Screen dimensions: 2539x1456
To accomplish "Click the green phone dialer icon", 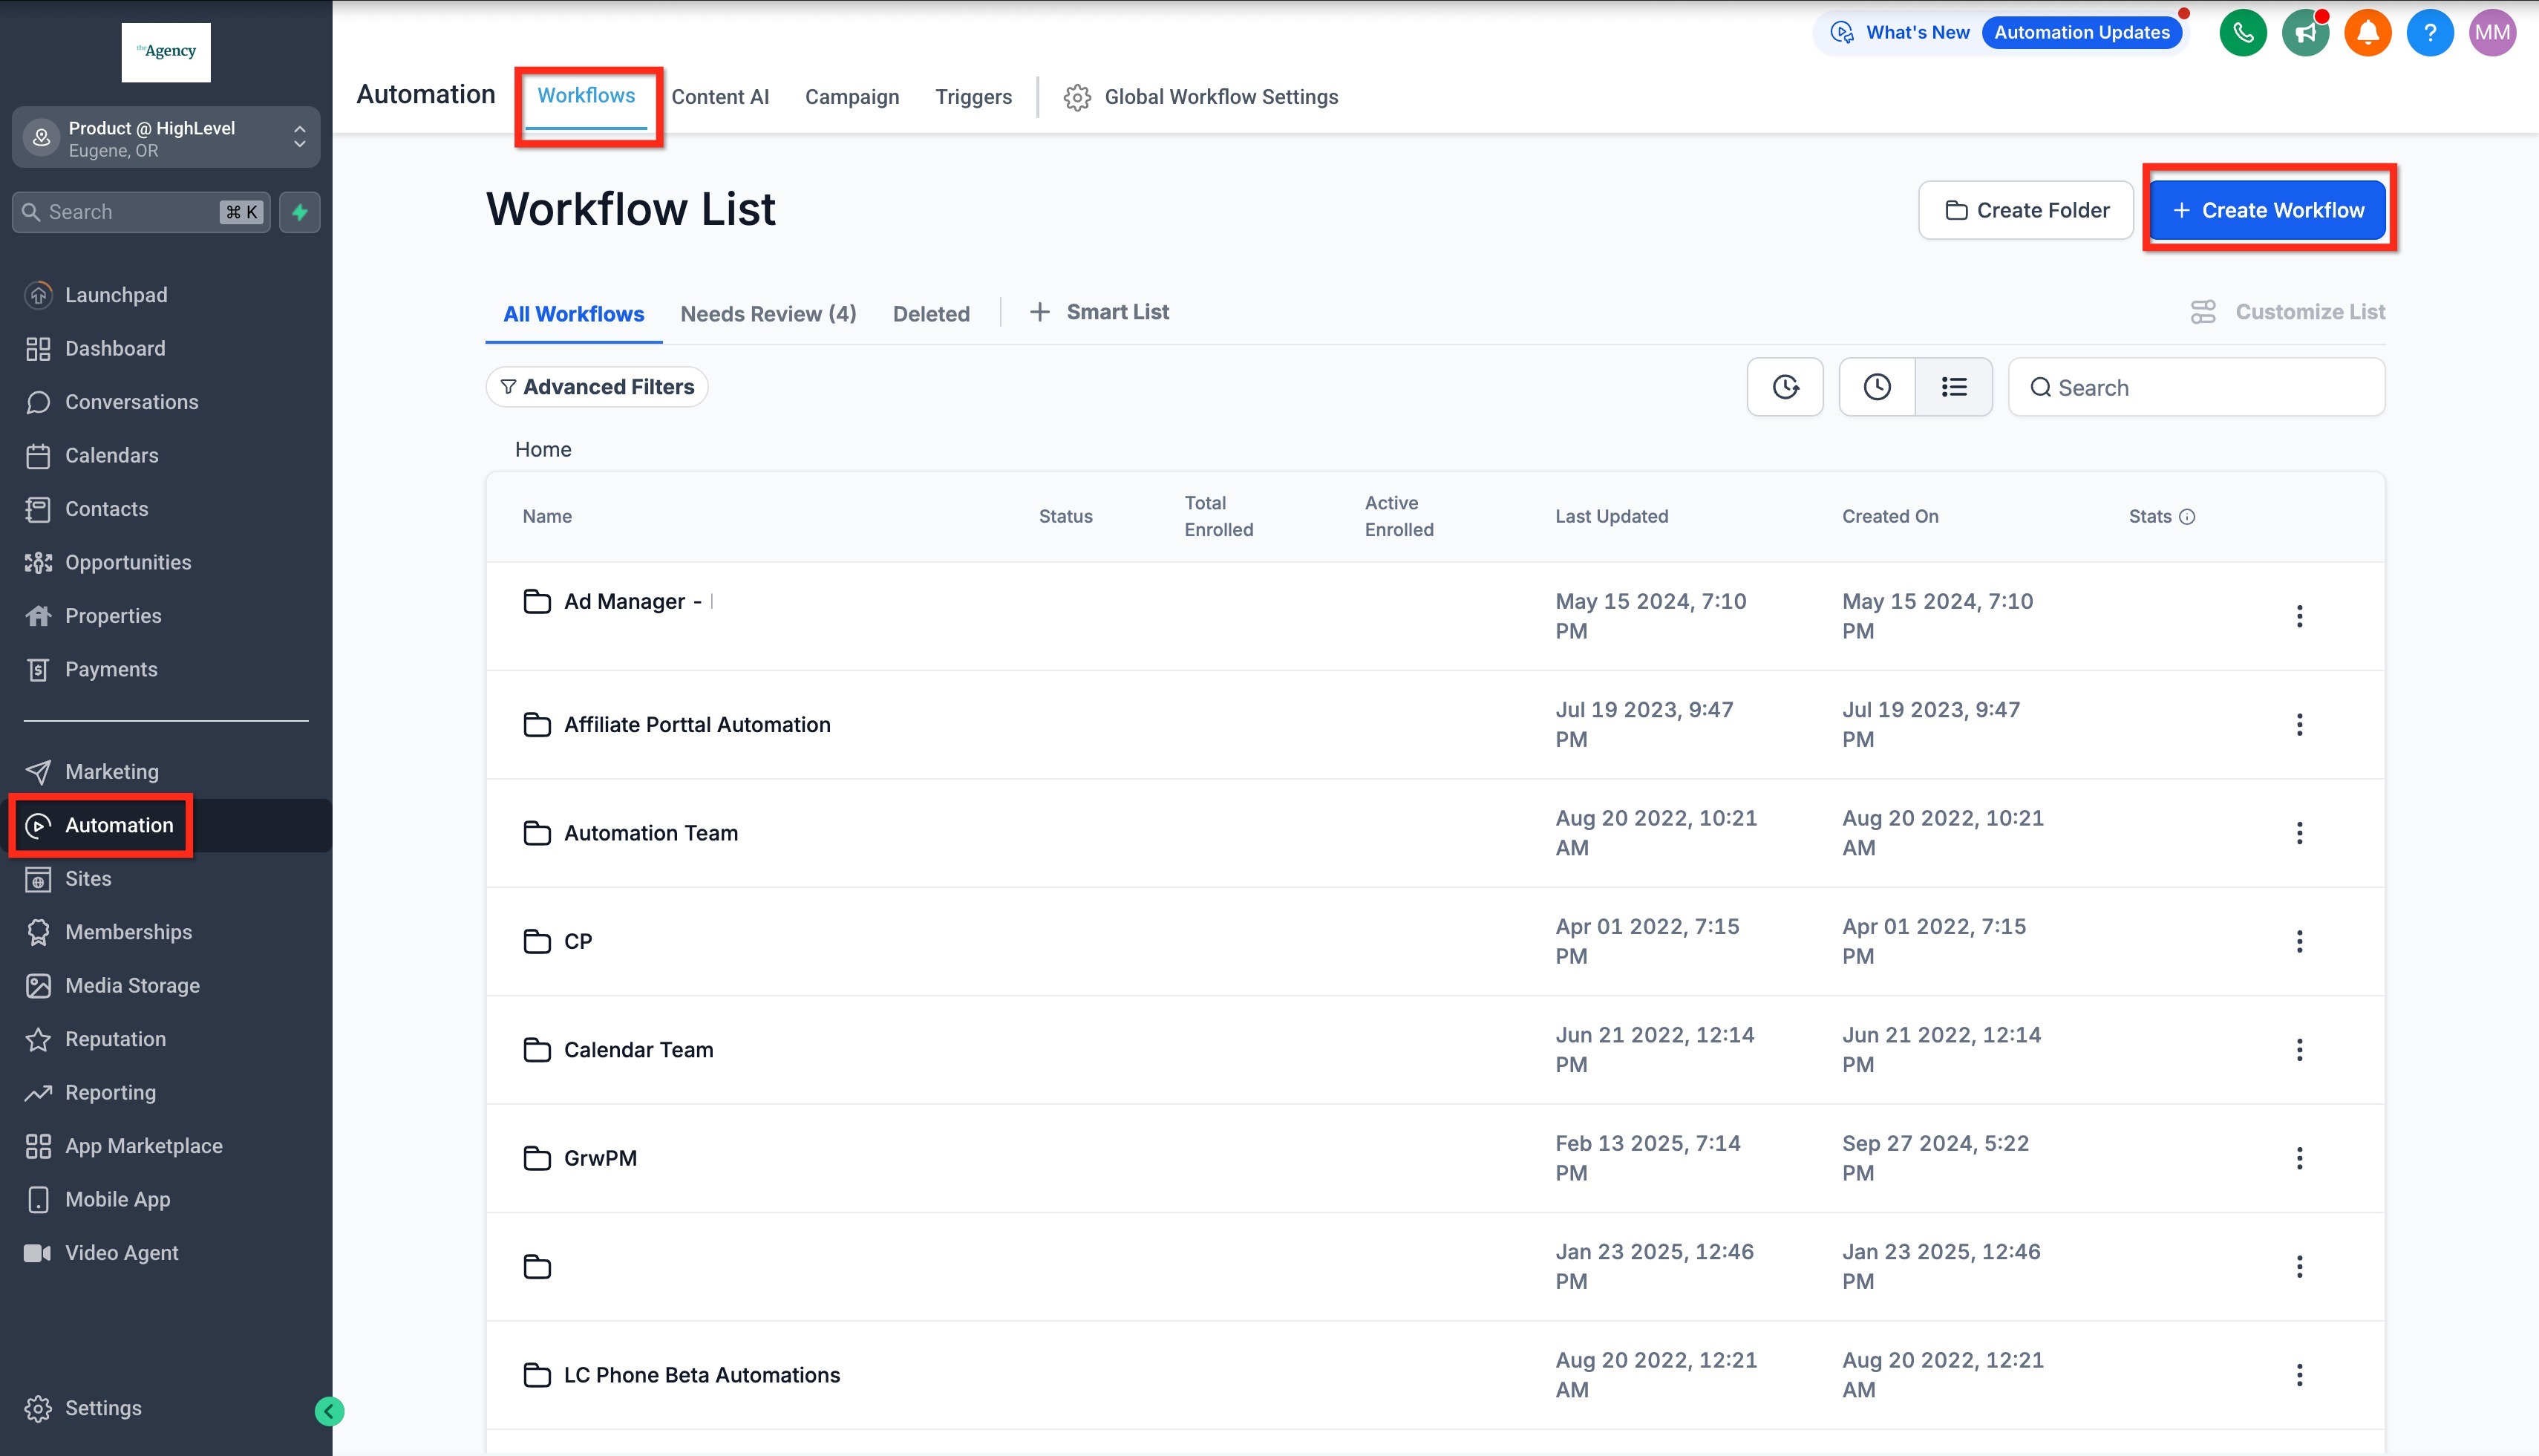I will pyautogui.click(x=2242, y=33).
